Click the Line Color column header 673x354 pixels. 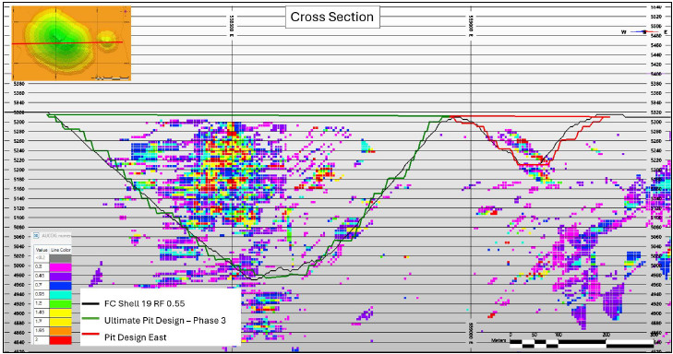coord(61,250)
